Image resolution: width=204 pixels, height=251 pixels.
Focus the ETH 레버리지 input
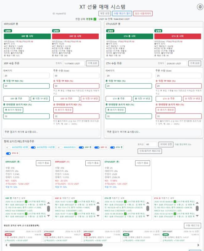[x=129, y=76]
